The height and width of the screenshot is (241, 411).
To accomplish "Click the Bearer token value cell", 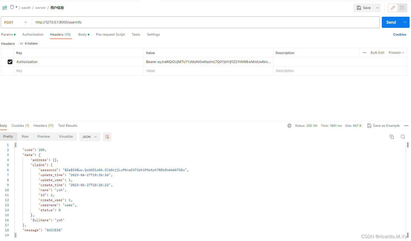I will click(x=208, y=62).
